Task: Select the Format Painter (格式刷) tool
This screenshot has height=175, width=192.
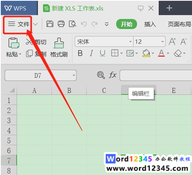Action: click(59, 48)
